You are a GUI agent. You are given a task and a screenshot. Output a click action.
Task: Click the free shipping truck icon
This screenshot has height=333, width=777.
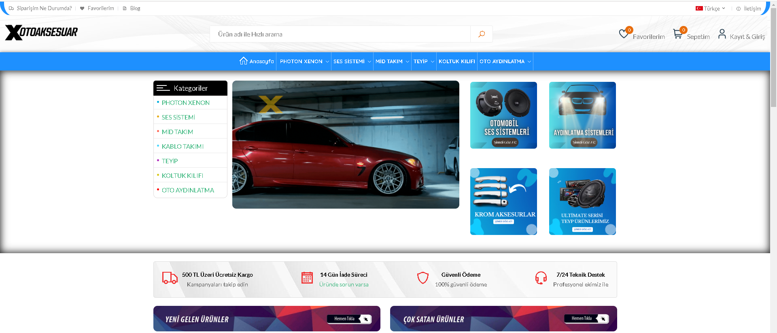click(170, 278)
